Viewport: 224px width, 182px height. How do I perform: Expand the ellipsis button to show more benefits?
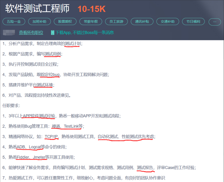pos(214,22)
